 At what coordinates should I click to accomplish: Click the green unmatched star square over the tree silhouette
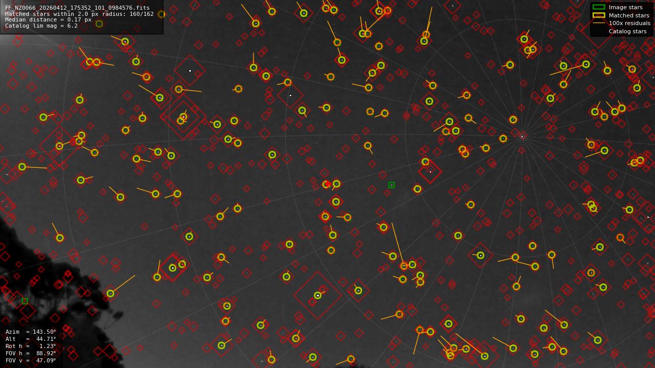click(25, 301)
